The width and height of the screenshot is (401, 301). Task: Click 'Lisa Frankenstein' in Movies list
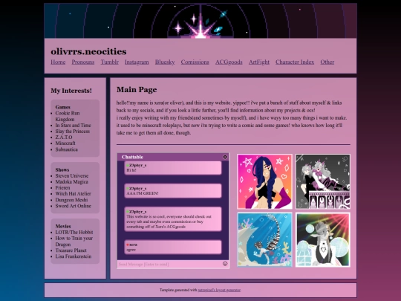(x=74, y=256)
